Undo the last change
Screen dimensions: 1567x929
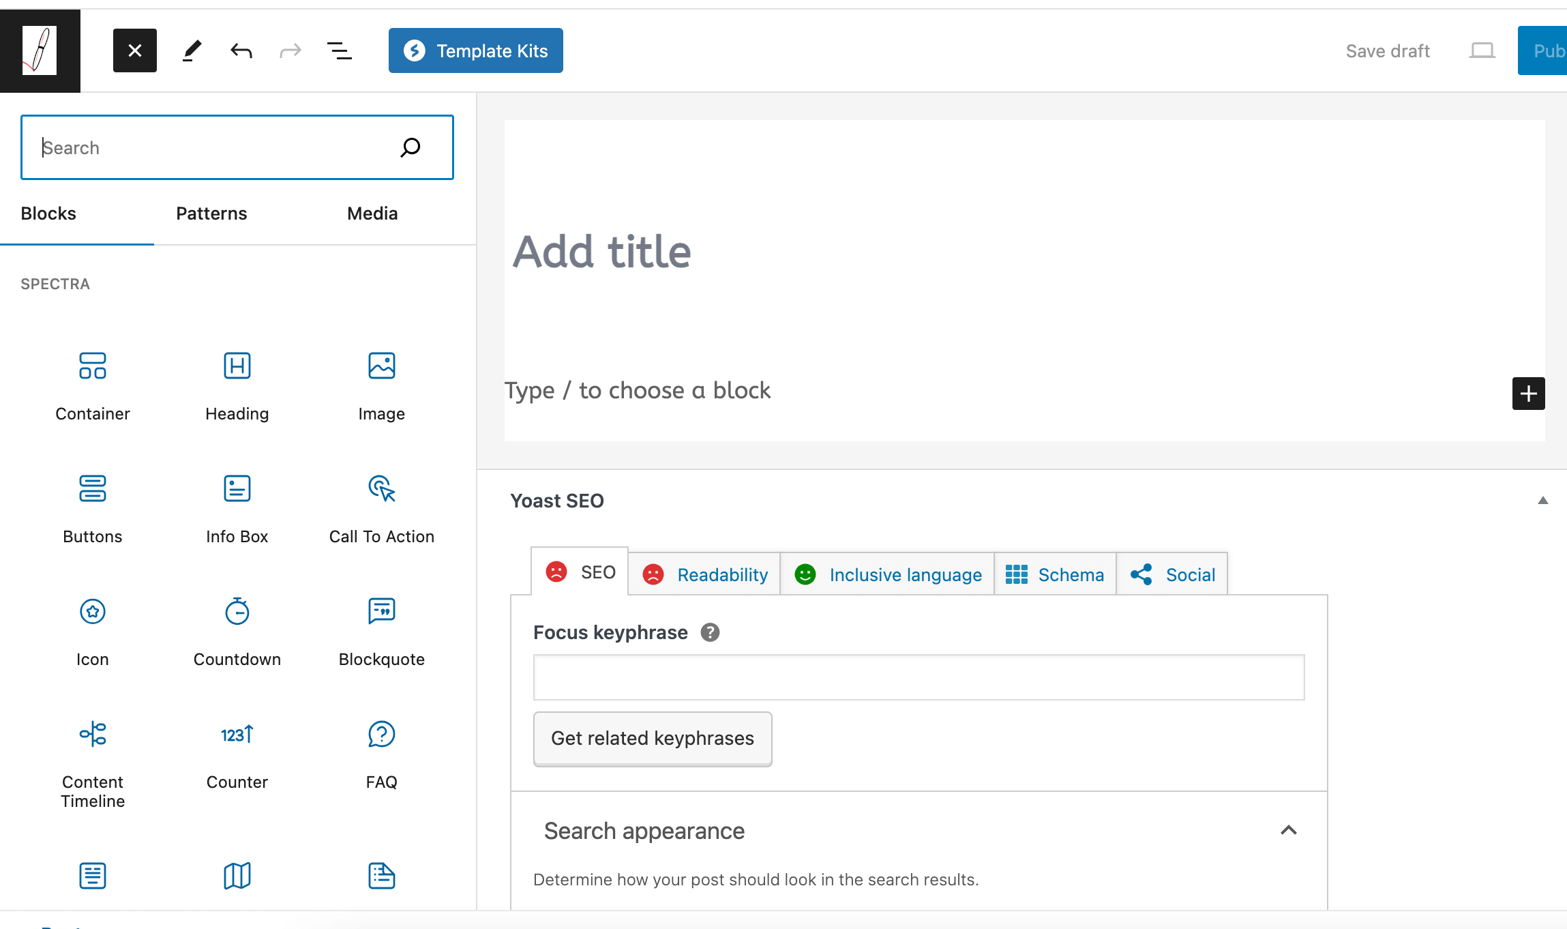pos(241,50)
